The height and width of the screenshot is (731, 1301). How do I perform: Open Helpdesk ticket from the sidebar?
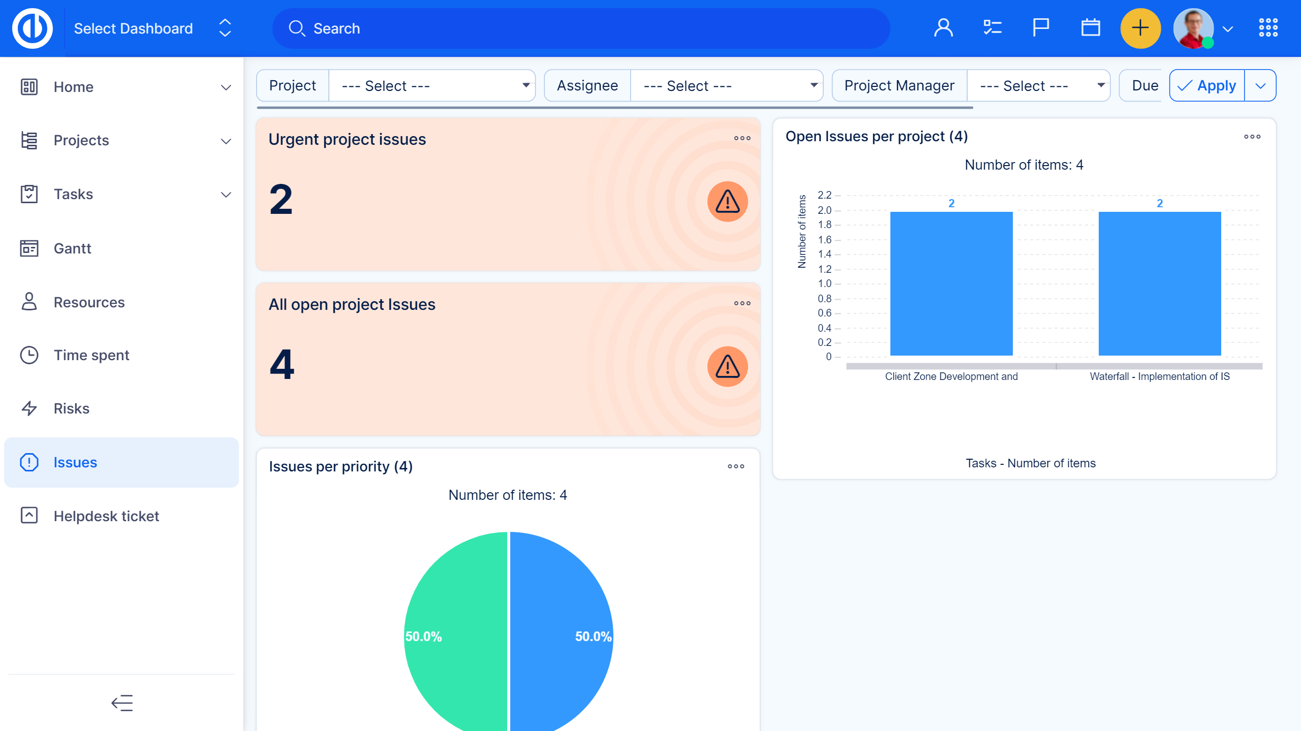[106, 516]
